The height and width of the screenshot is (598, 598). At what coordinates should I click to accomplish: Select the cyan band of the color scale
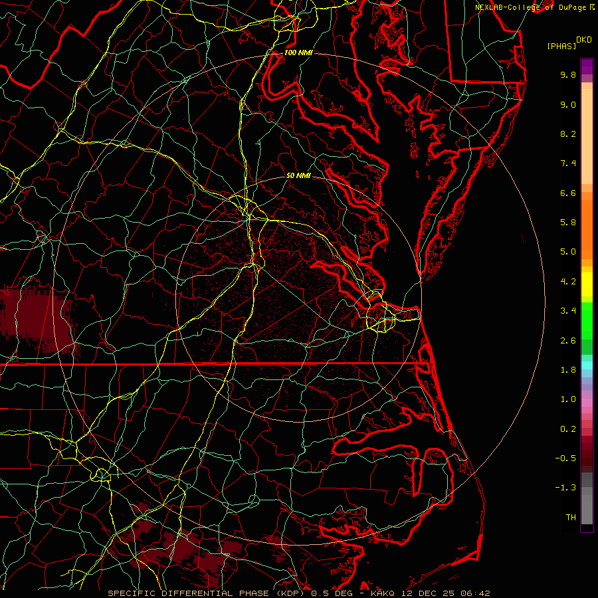(587, 365)
